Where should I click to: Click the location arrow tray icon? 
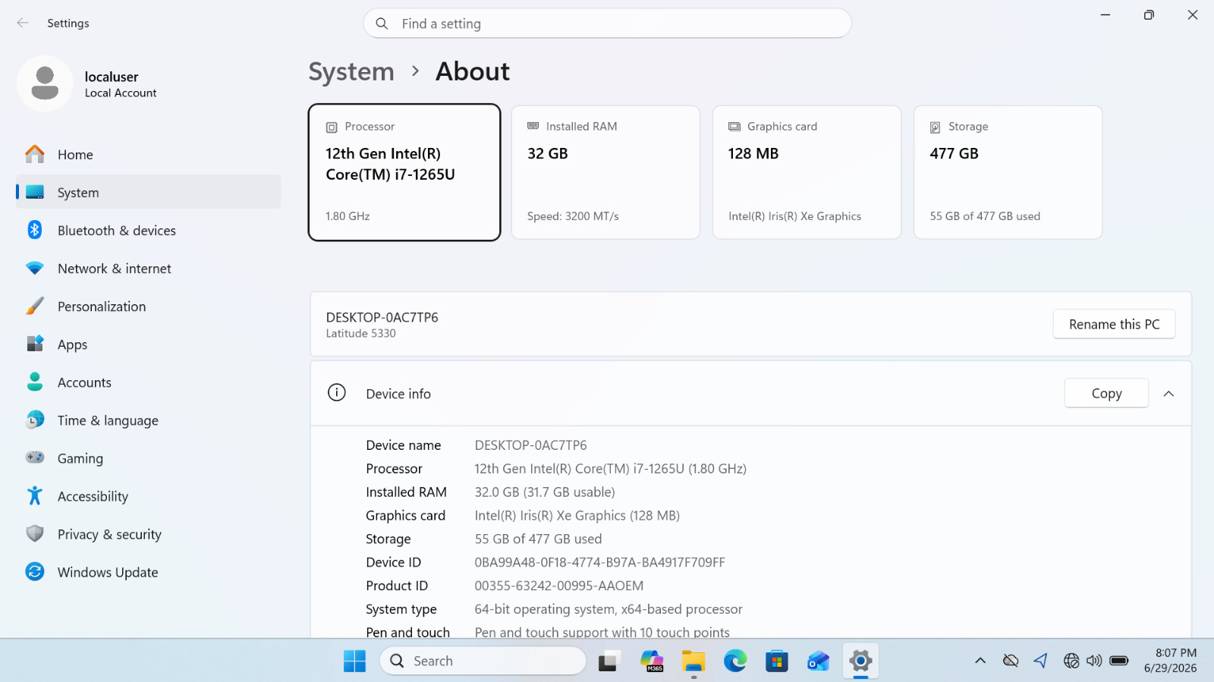[x=1040, y=661]
